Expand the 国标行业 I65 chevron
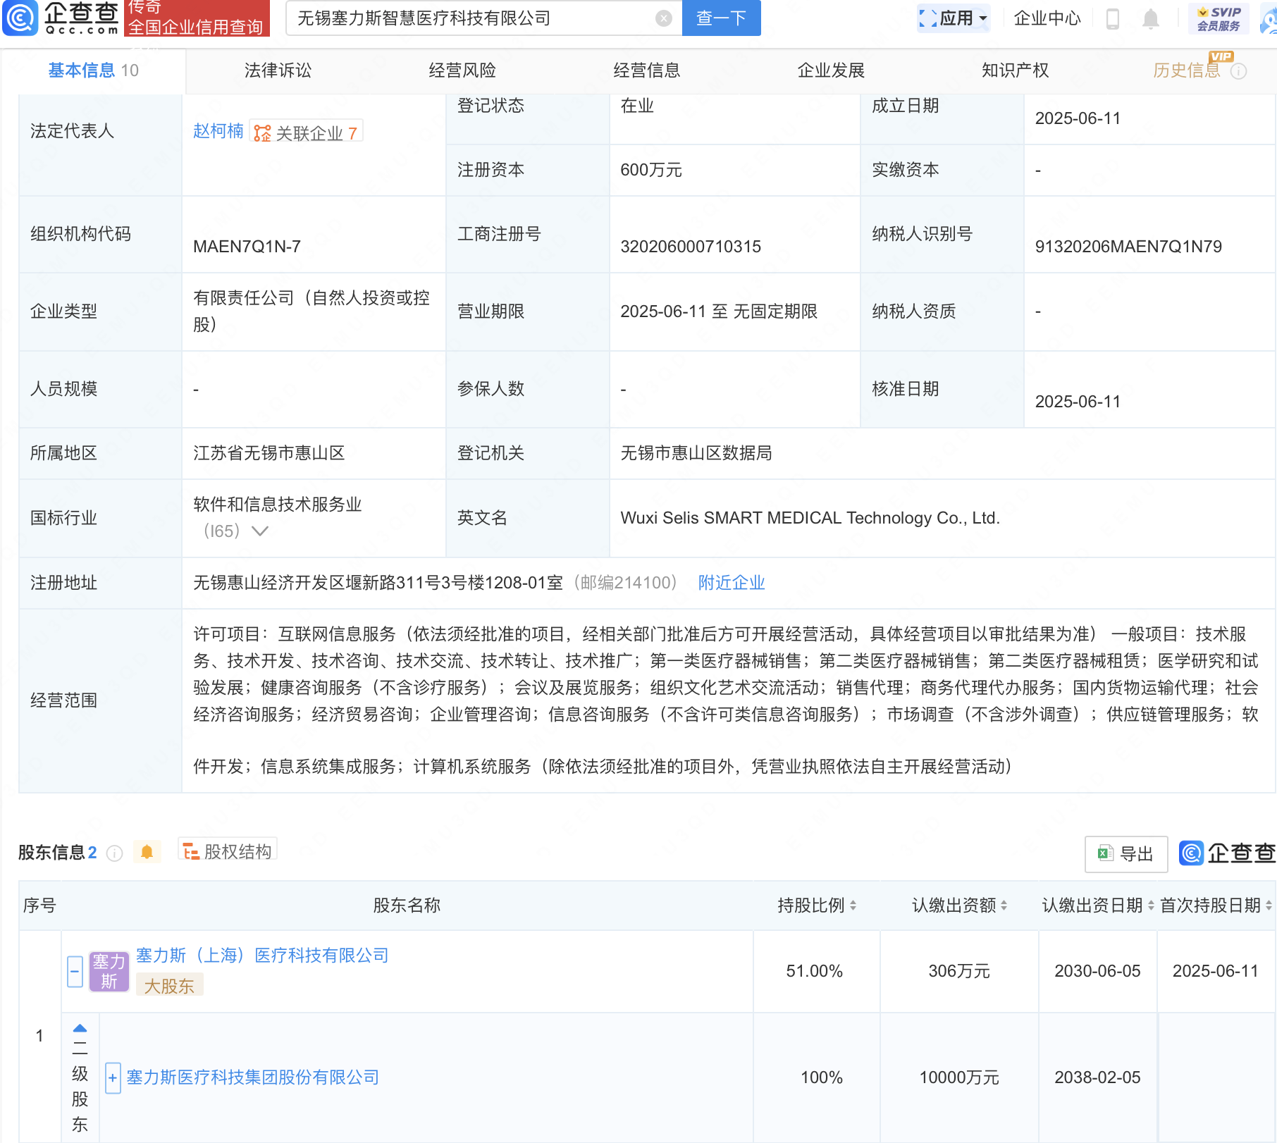Screen dimensions: 1277x1143 click(x=260, y=531)
